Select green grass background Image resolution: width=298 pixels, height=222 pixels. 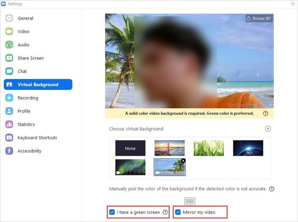tap(209, 148)
